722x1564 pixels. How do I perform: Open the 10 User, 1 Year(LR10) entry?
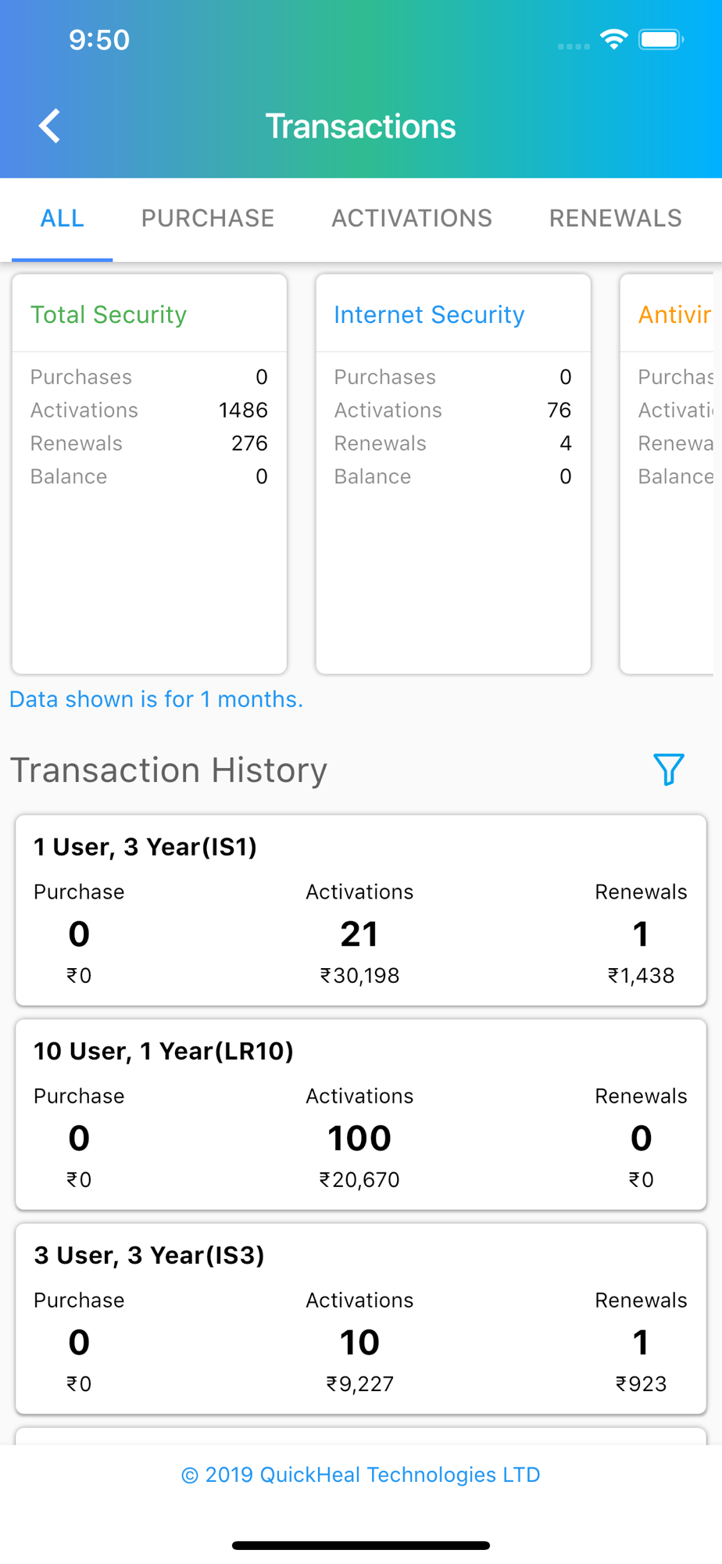pos(361,1114)
